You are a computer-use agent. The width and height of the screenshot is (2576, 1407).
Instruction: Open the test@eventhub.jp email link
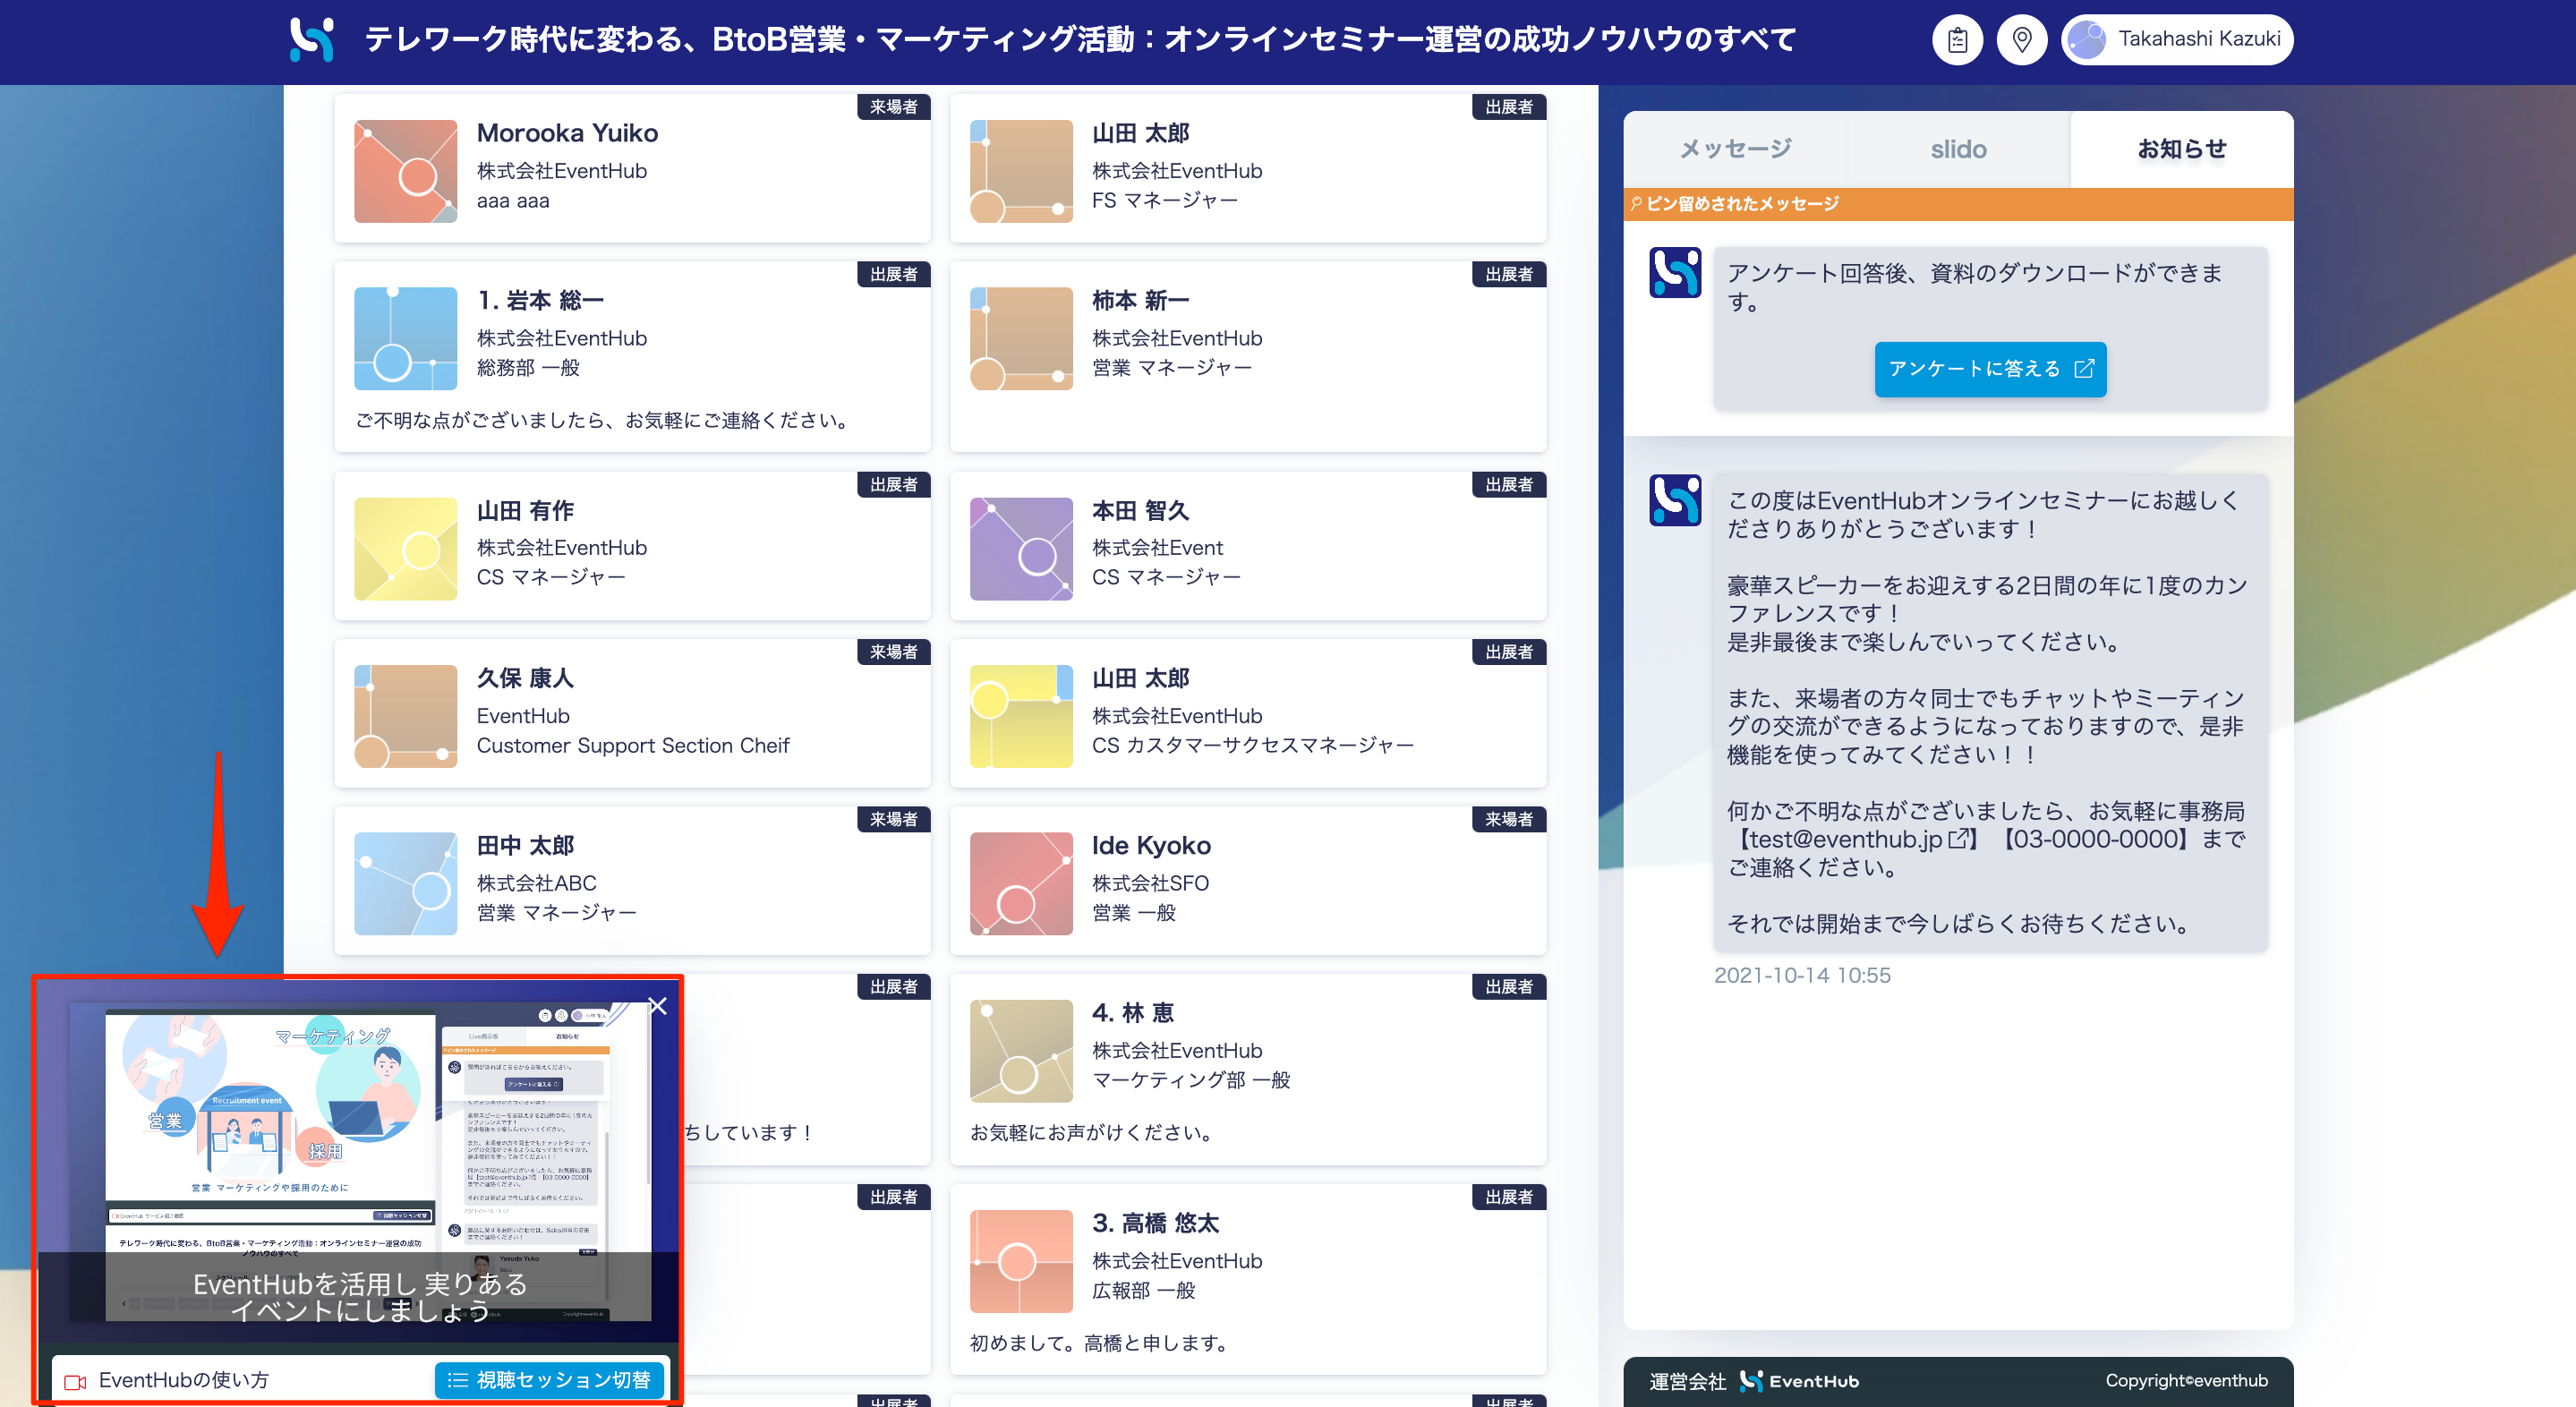[x=1857, y=839]
